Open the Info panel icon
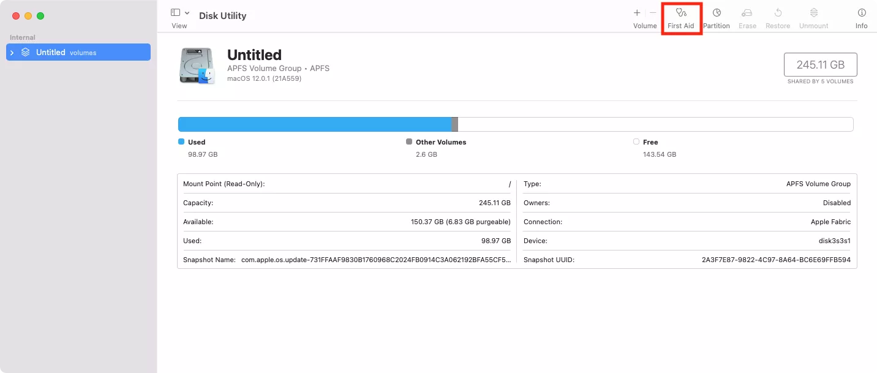This screenshot has height=373, width=877. pos(862,13)
